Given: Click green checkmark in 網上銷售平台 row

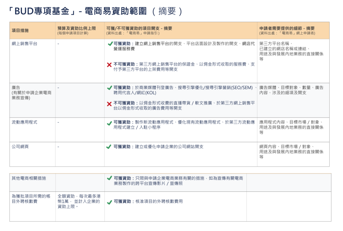Looking at the screenshot, I should tap(110, 44).
